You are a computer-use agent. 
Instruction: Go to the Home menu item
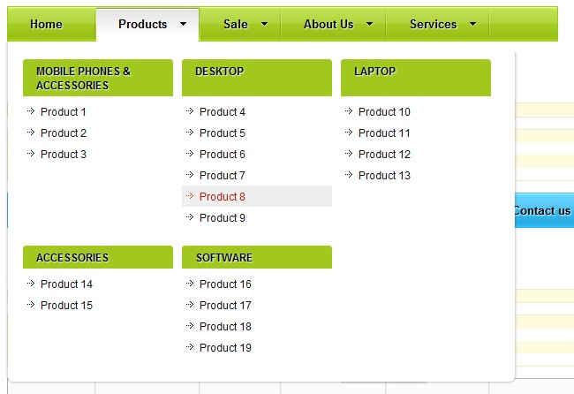point(46,25)
